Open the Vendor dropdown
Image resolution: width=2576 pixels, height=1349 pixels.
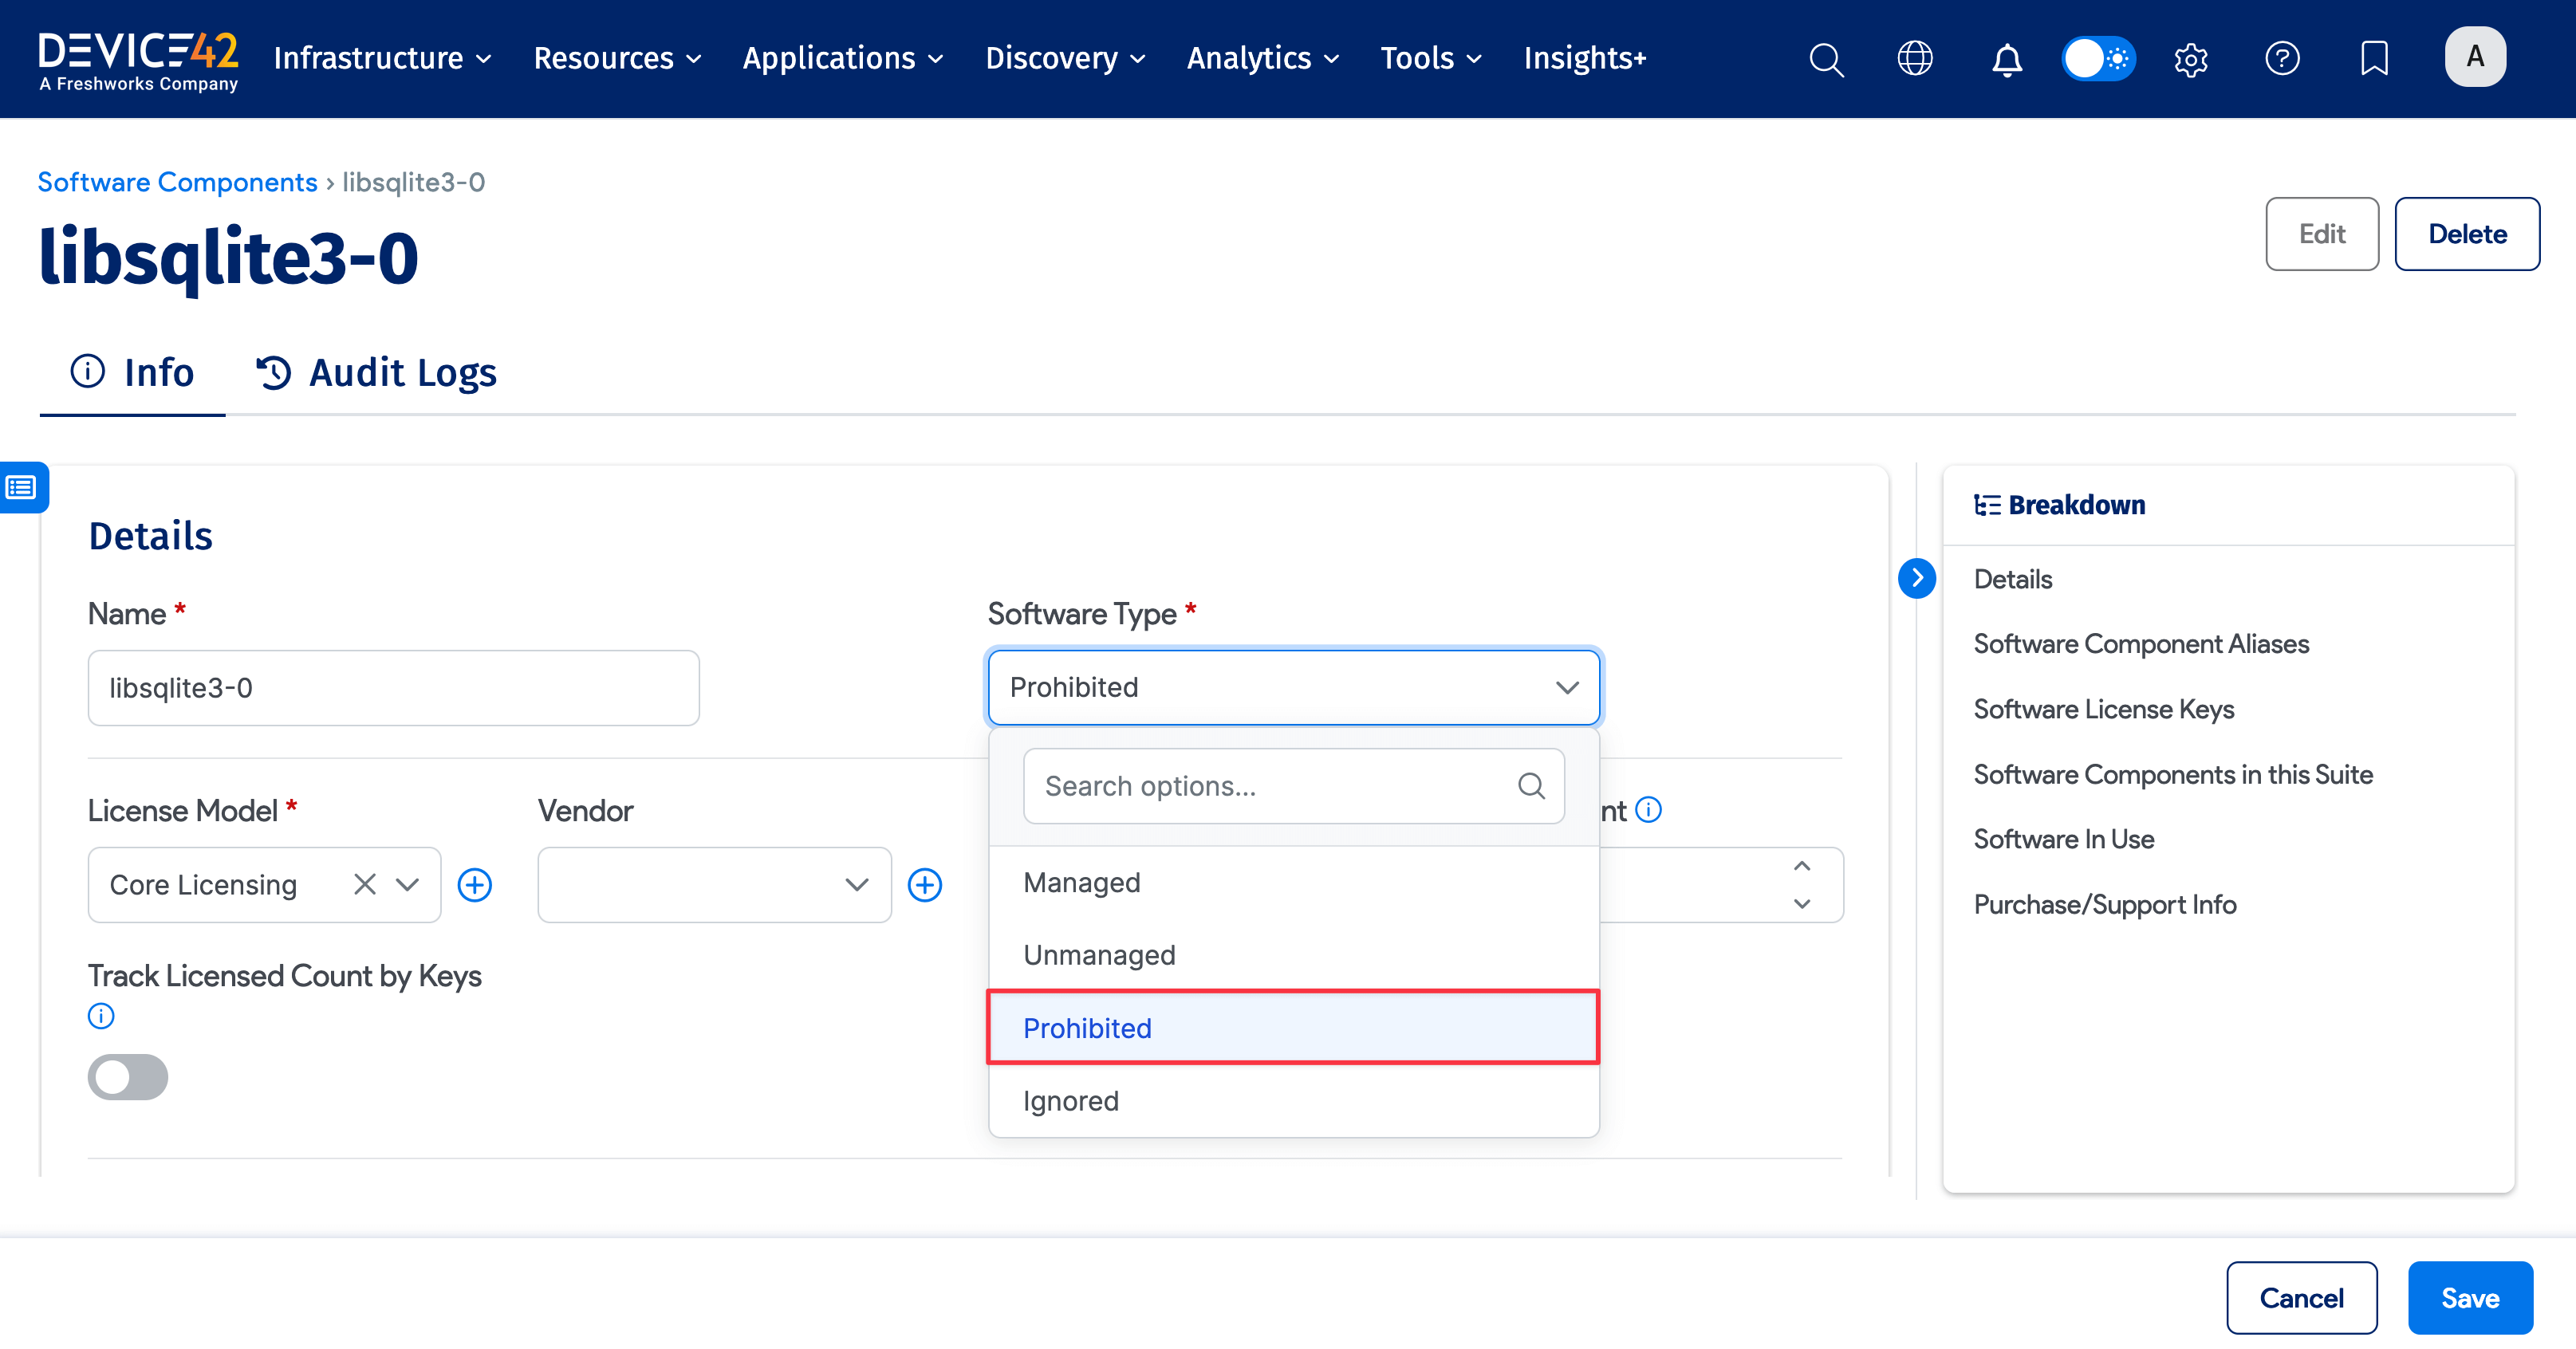[x=712, y=884]
